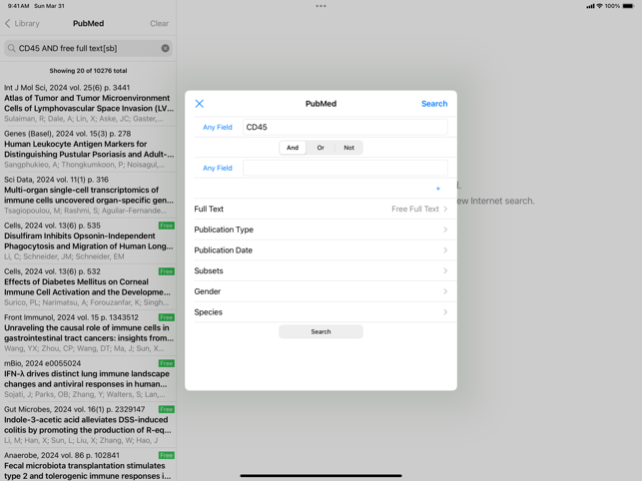
Task: Expand the Publication Type filter
Action: [321, 230]
